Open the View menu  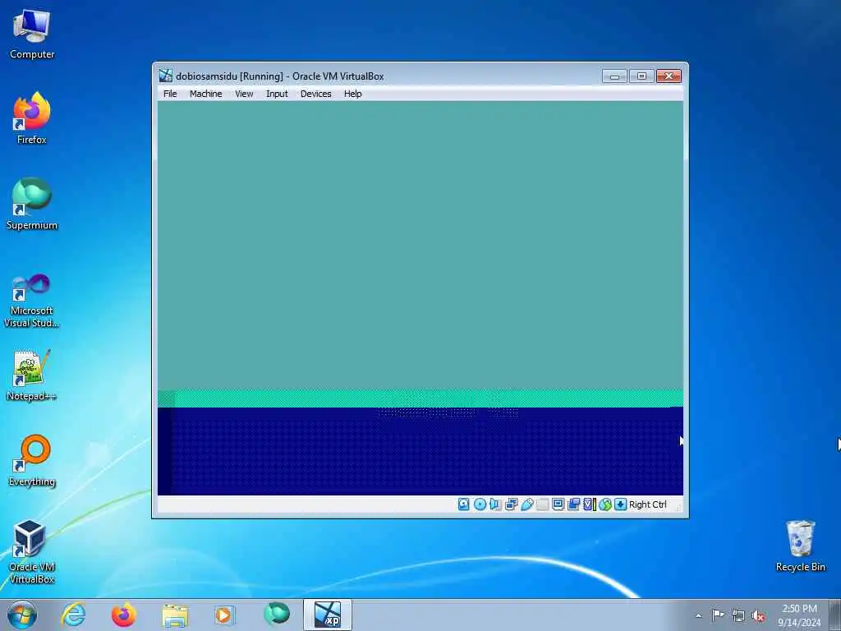244,94
